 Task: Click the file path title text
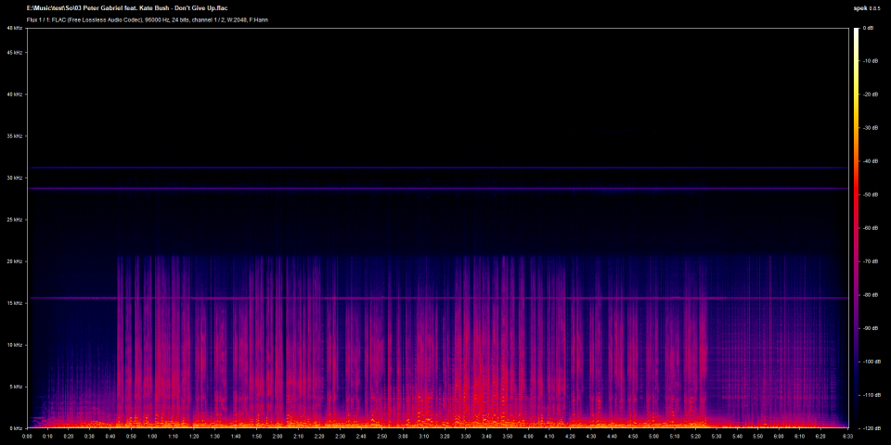(127, 7)
